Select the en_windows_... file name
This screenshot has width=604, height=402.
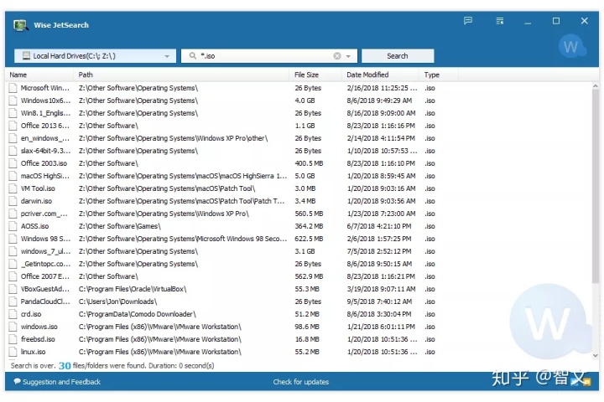[x=45, y=138]
